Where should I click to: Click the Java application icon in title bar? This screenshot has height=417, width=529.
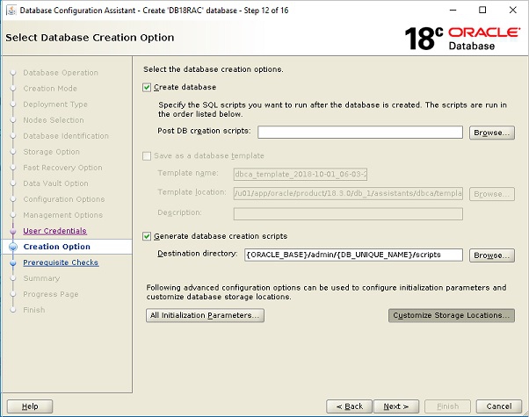11,11
